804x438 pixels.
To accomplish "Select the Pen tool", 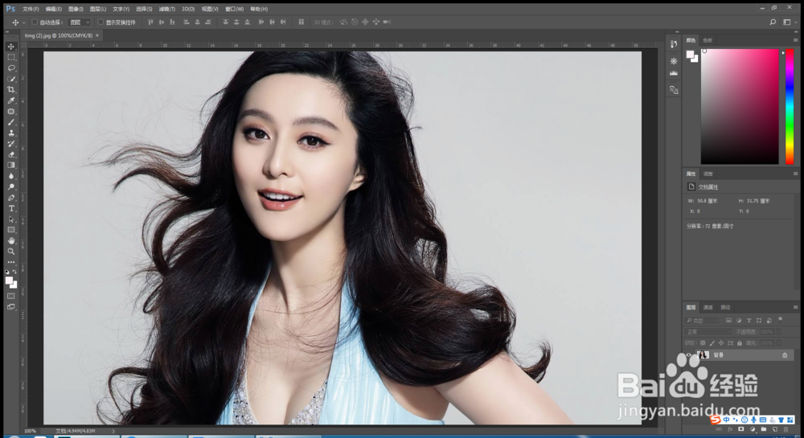I will point(10,198).
